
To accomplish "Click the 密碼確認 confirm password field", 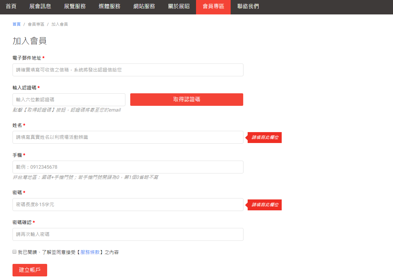I will click(x=128, y=234).
